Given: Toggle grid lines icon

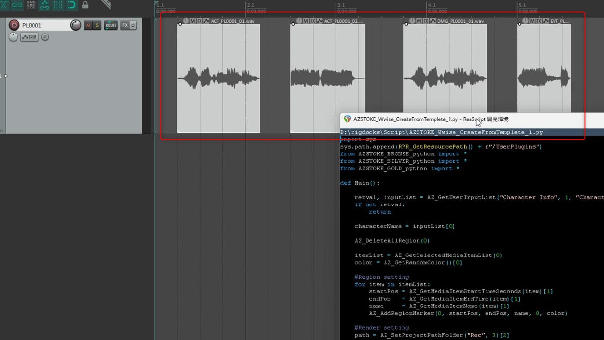Looking at the screenshot, I should 58,5.
